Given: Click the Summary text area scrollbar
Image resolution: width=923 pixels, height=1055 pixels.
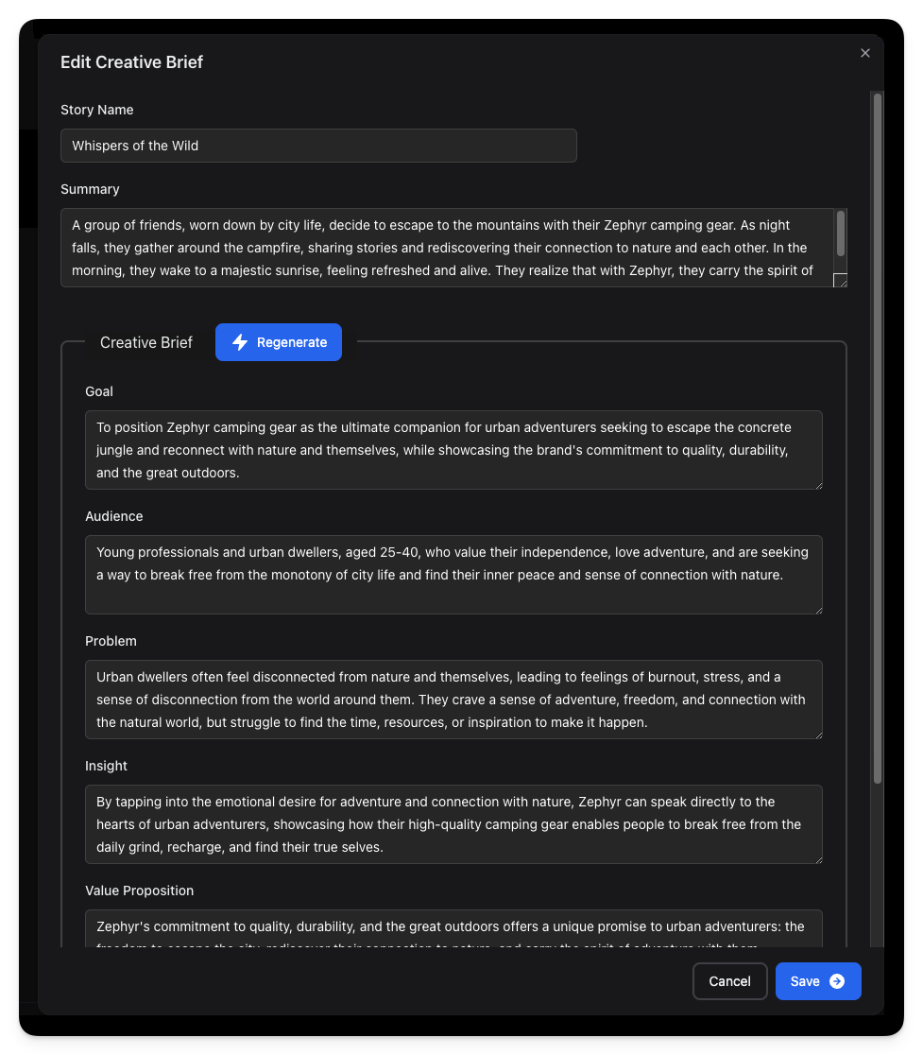Looking at the screenshot, I should click(x=840, y=233).
